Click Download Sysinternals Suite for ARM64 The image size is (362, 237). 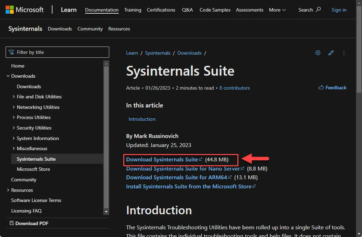click(x=176, y=177)
